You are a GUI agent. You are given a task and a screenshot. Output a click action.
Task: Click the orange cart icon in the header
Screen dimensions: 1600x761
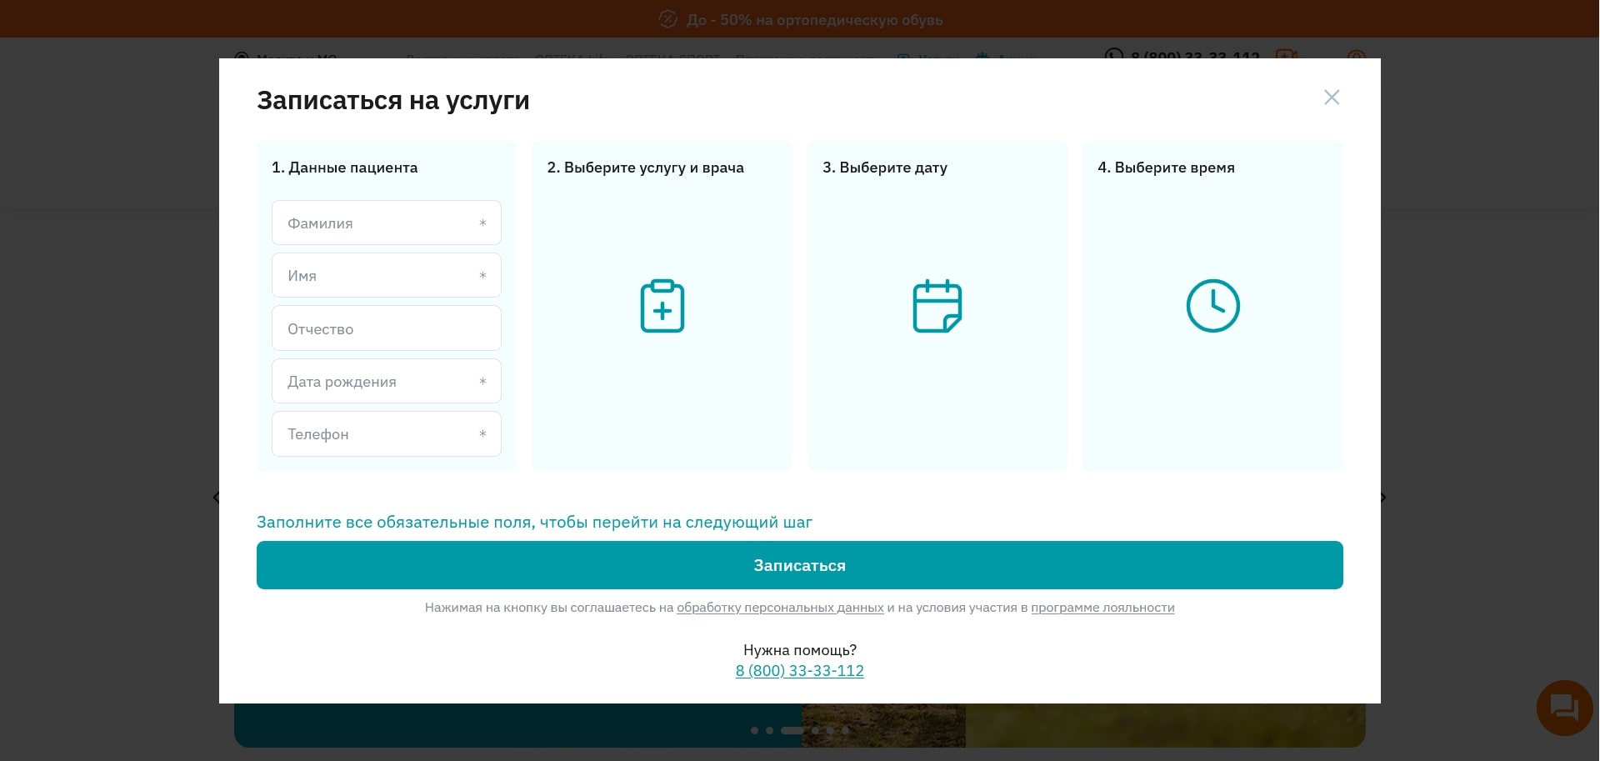coord(1286,58)
